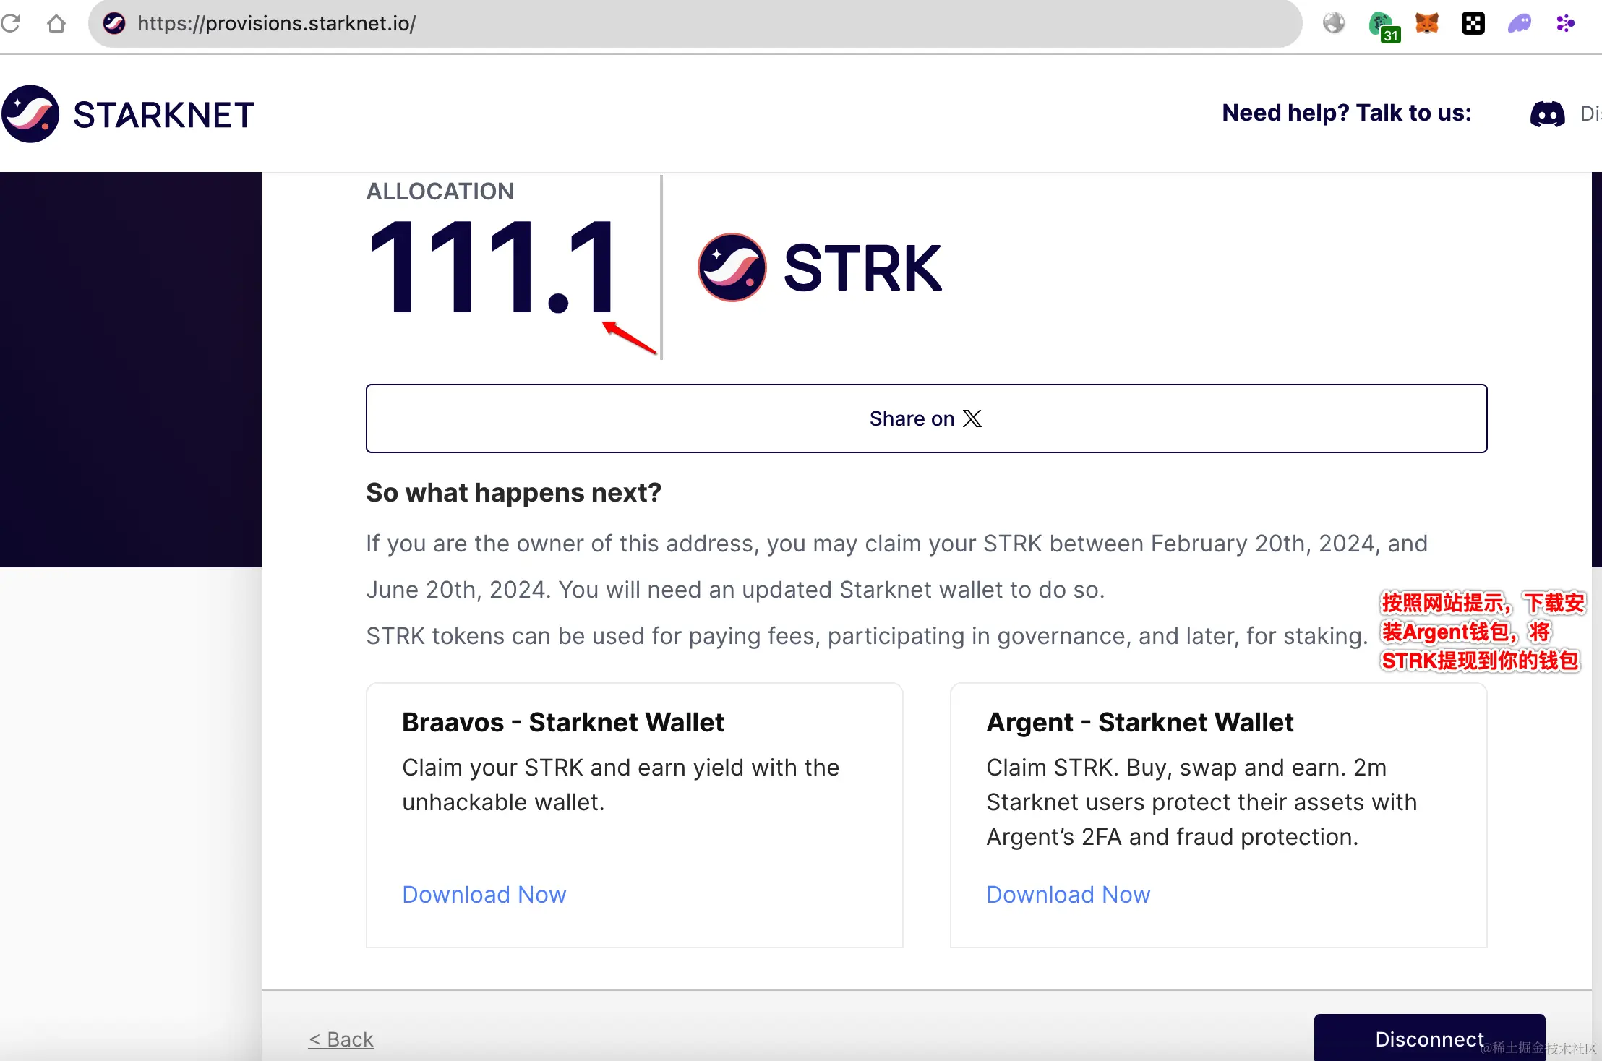
Task: Click the gray globe extension icon
Action: pos(1334,23)
